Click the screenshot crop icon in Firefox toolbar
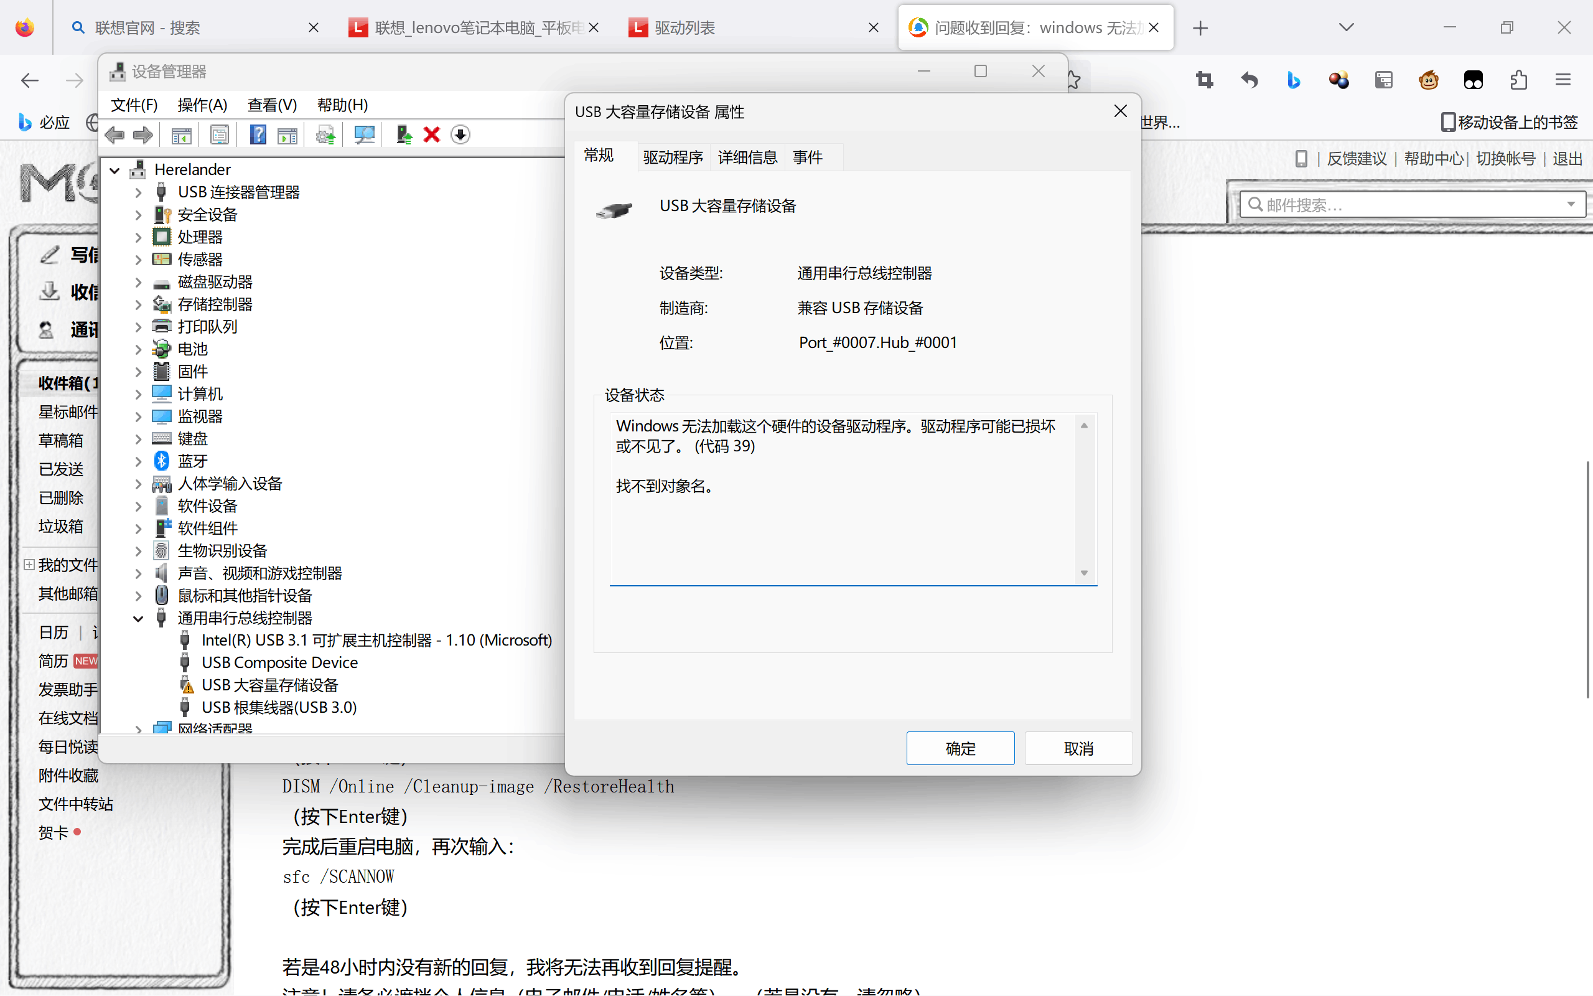This screenshot has width=1593, height=996. [x=1205, y=80]
